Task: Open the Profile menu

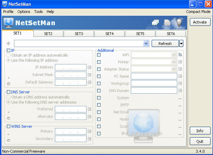Action: [x=8, y=12]
